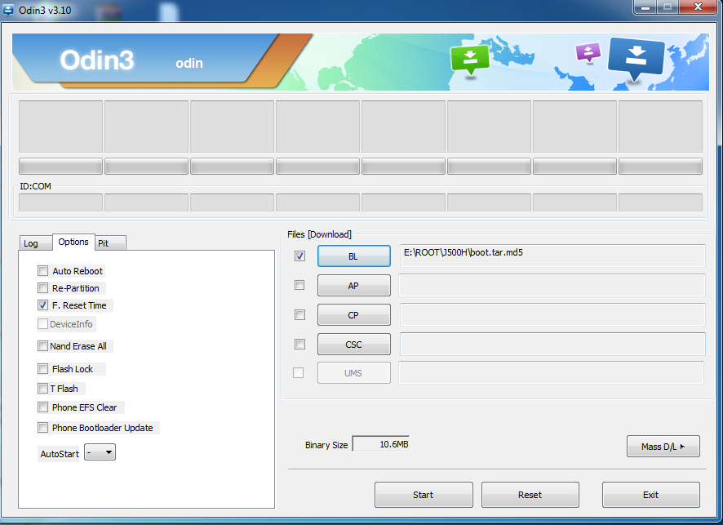Image resolution: width=723 pixels, height=525 pixels.
Task: Uncheck the BL file checkbox
Action: pos(299,256)
